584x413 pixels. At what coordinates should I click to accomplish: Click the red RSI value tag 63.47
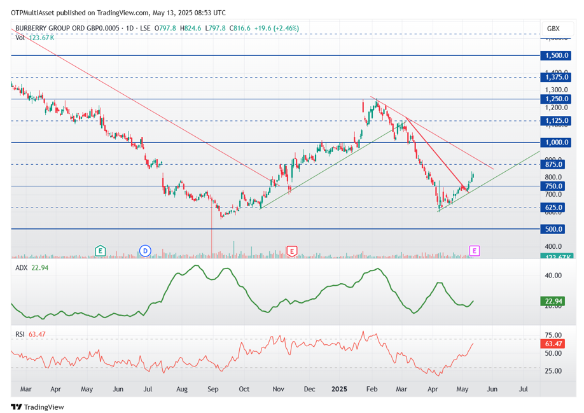tap(553, 344)
